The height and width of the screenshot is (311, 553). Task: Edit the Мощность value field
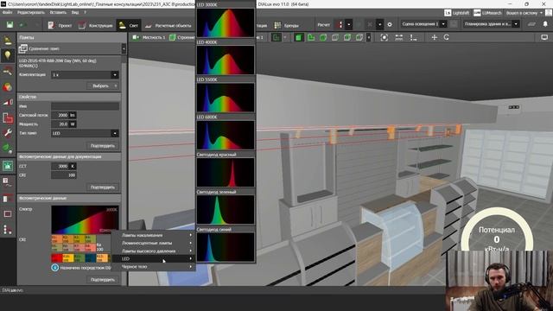[x=60, y=124]
